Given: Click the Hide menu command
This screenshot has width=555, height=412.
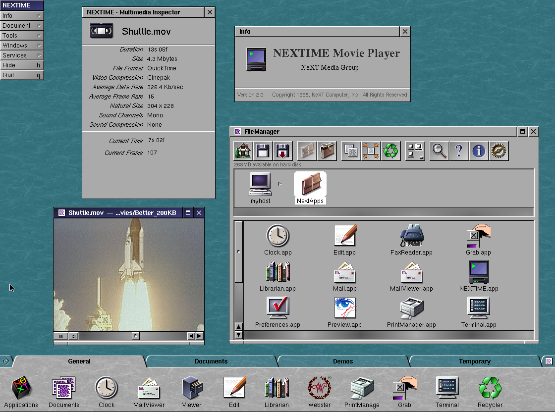Looking at the screenshot, I should tap(22, 65).
